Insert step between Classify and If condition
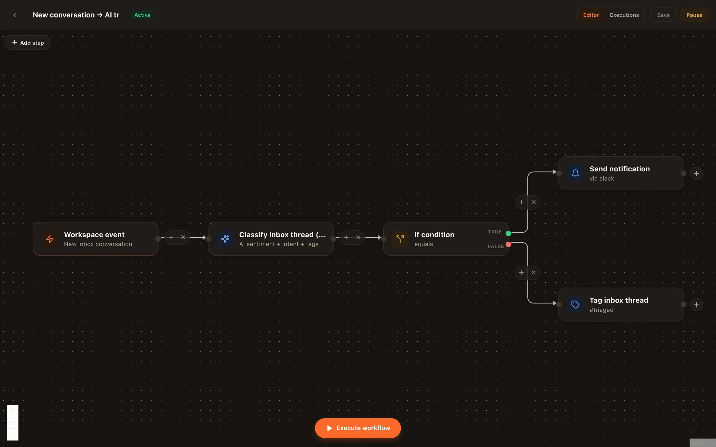Viewport: 716px width, 447px height. click(x=346, y=238)
